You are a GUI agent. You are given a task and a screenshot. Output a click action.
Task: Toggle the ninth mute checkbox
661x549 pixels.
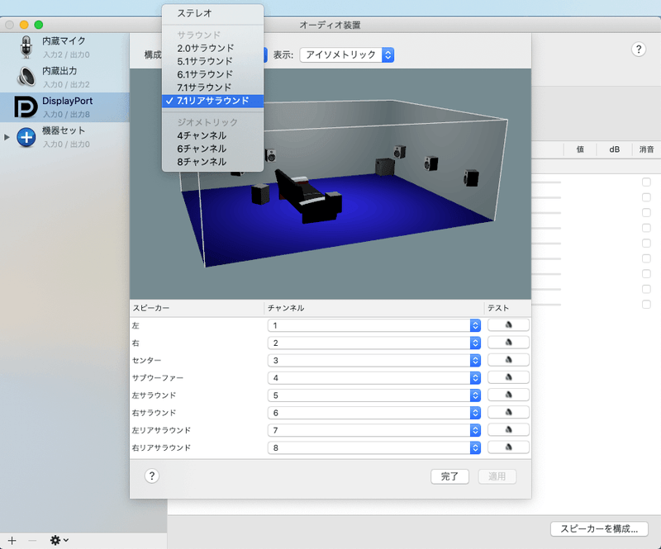(x=646, y=304)
